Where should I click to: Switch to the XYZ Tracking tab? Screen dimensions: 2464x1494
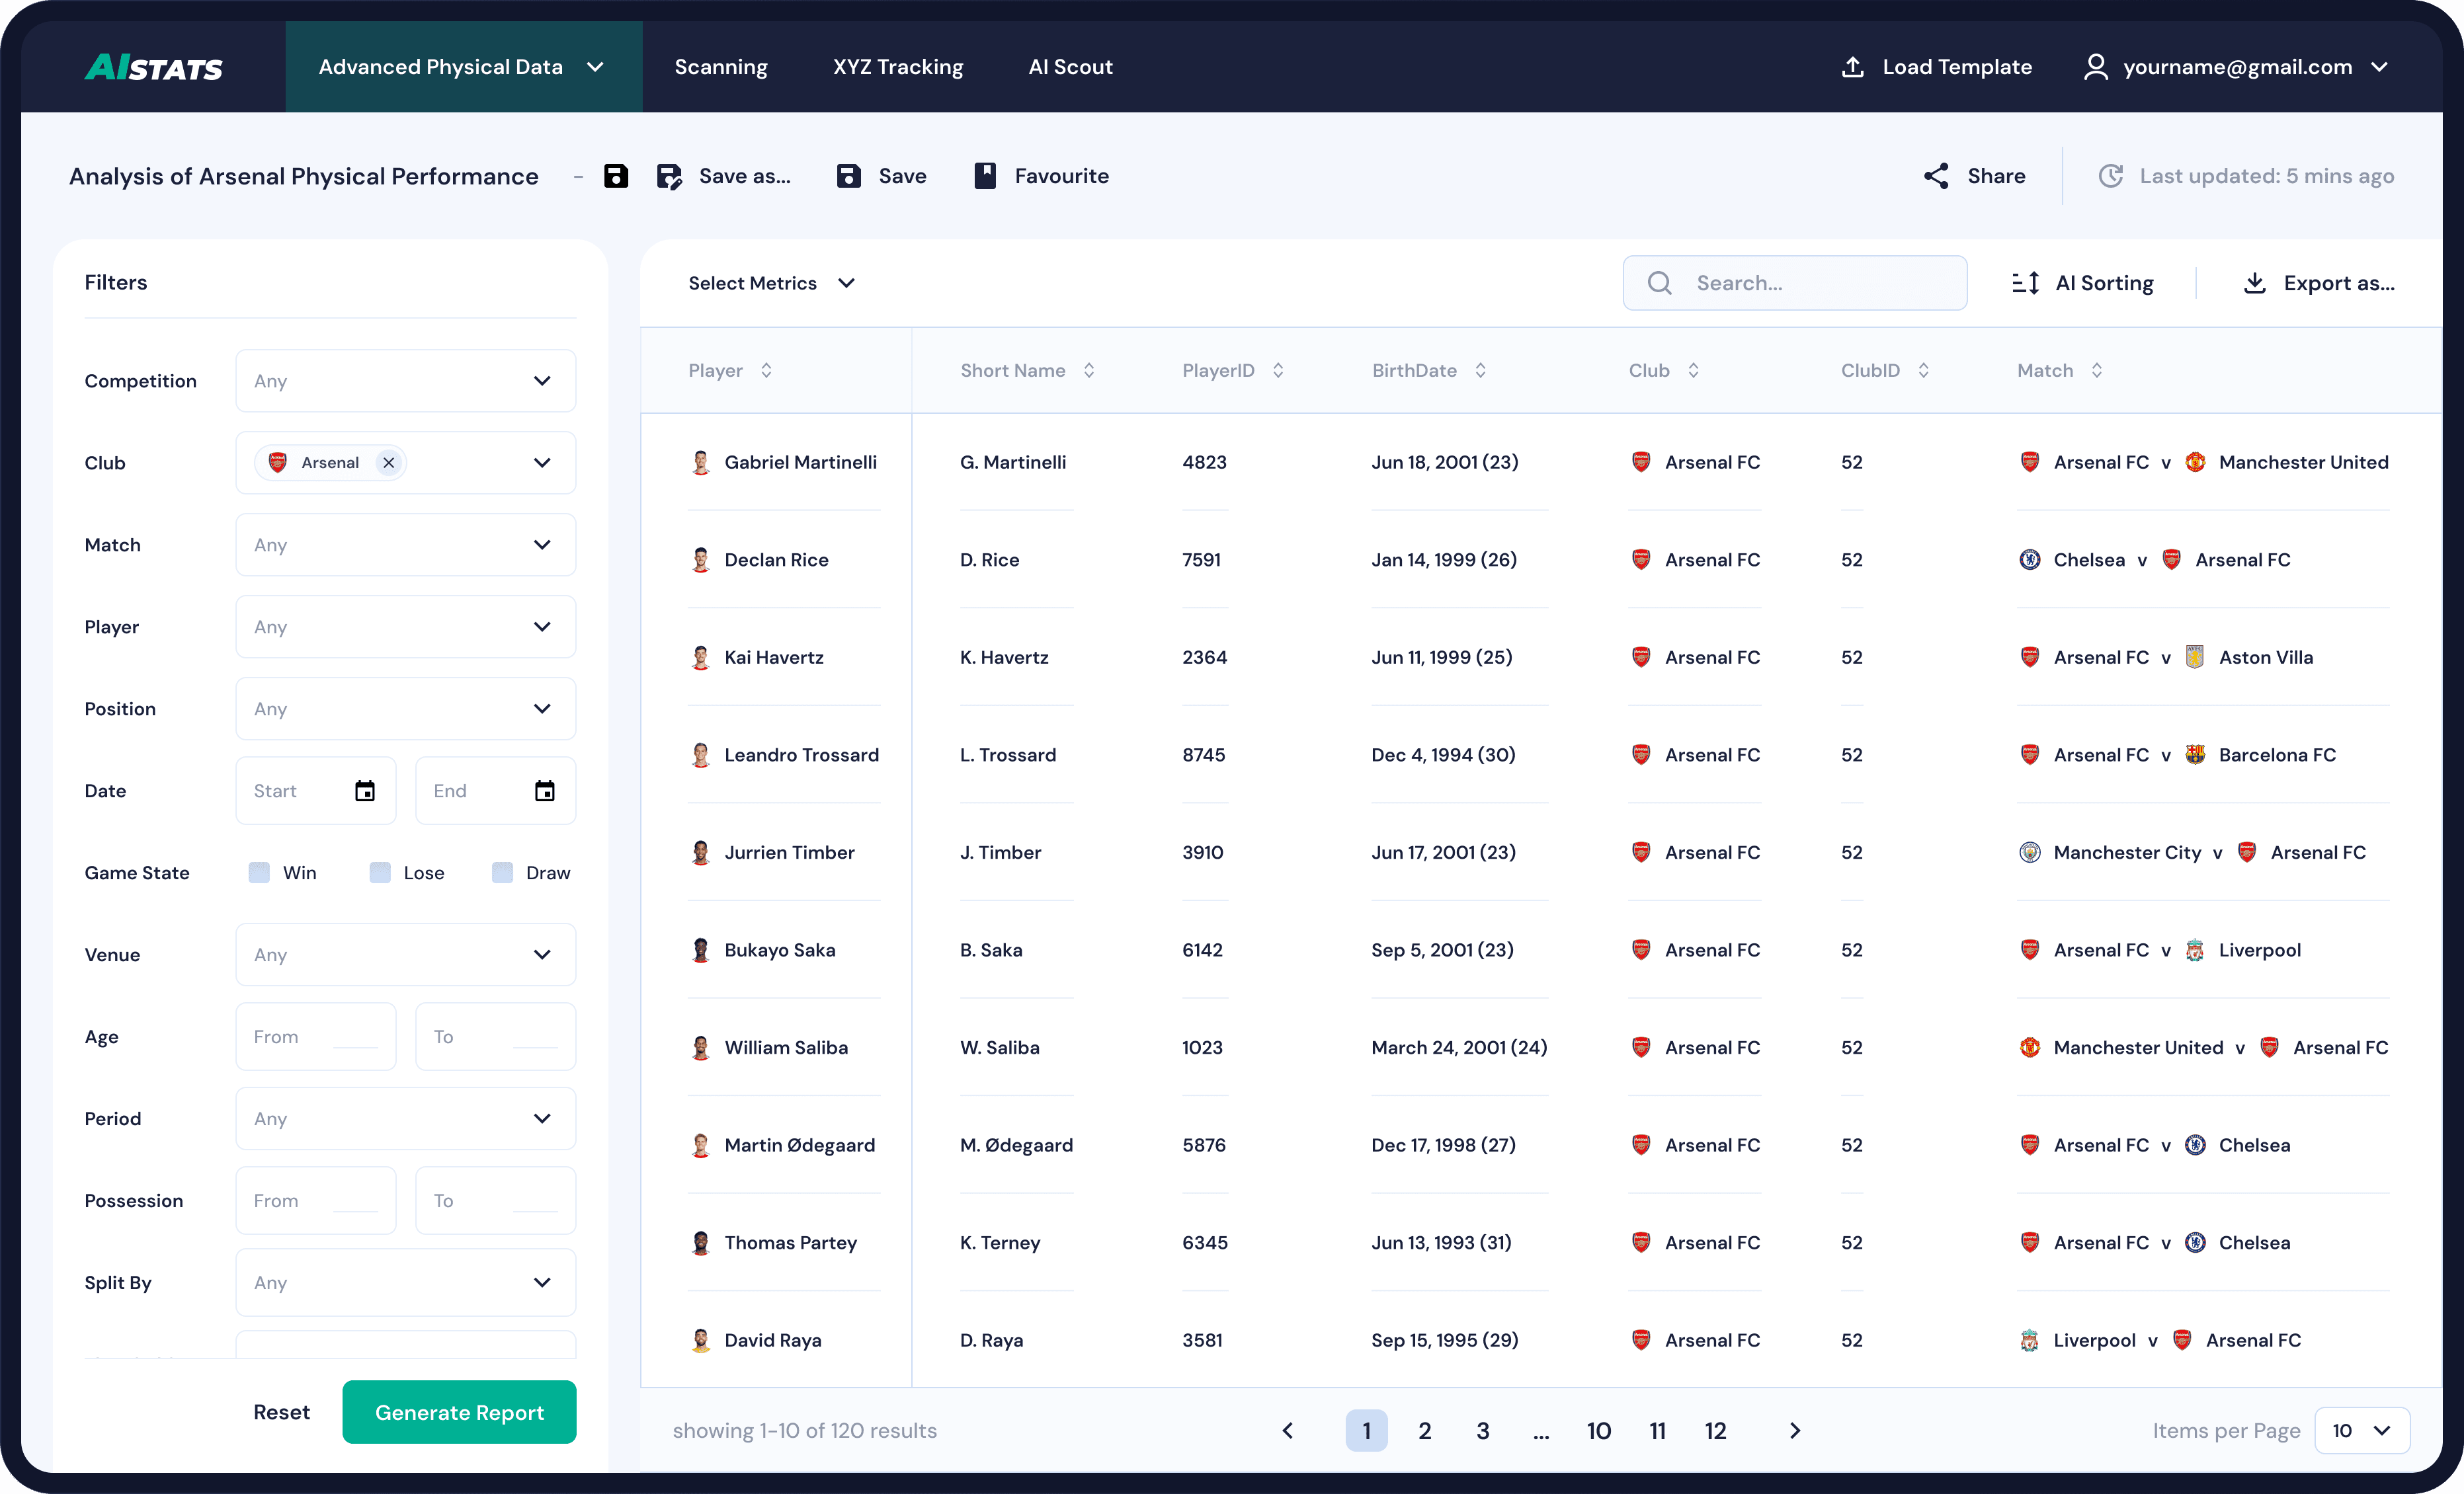pyautogui.click(x=897, y=67)
